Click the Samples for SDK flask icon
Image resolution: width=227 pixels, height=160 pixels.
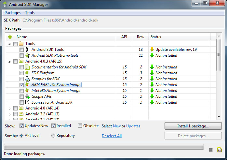tap(27, 79)
